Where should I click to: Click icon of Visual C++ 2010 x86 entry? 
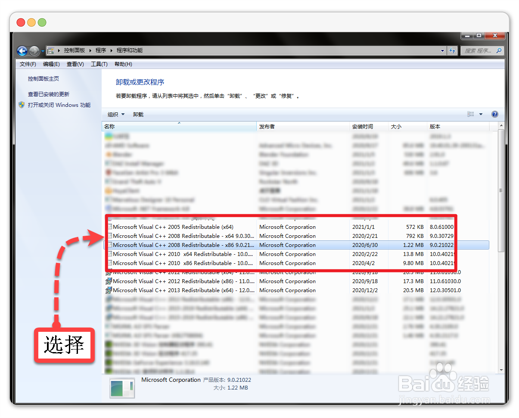[109, 263]
